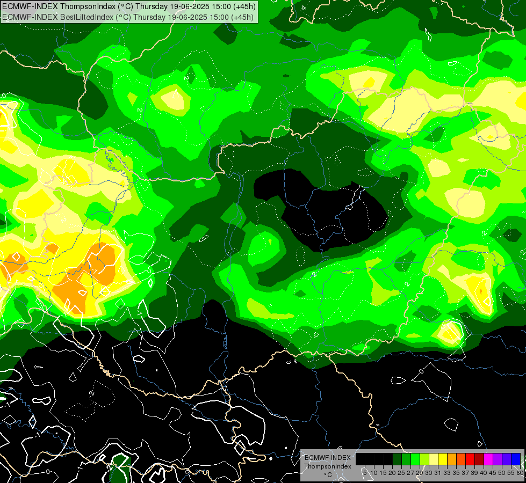The width and height of the screenshot is (526, 483).
Task: Click the BestLiftedIndex title line at top
Action: [128, 17]
